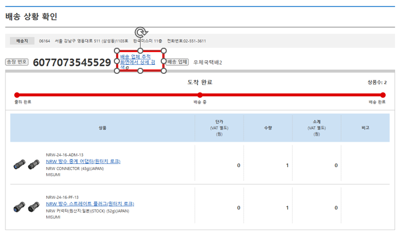Click tracking number 6077073545529
Screen dimensions: 401x235
(x=72, y=62)
